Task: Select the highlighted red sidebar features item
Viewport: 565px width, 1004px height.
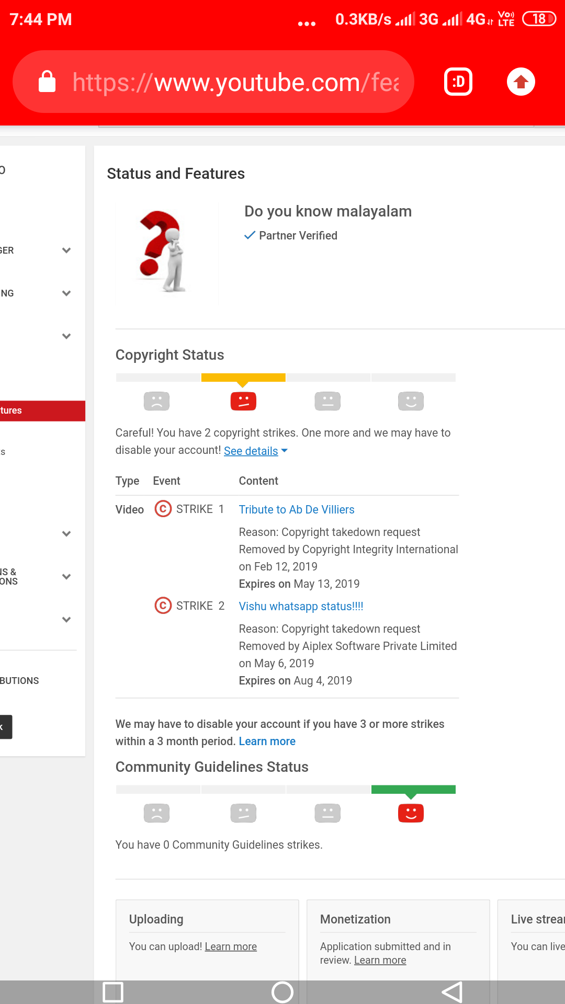Action: coord(42,410)
